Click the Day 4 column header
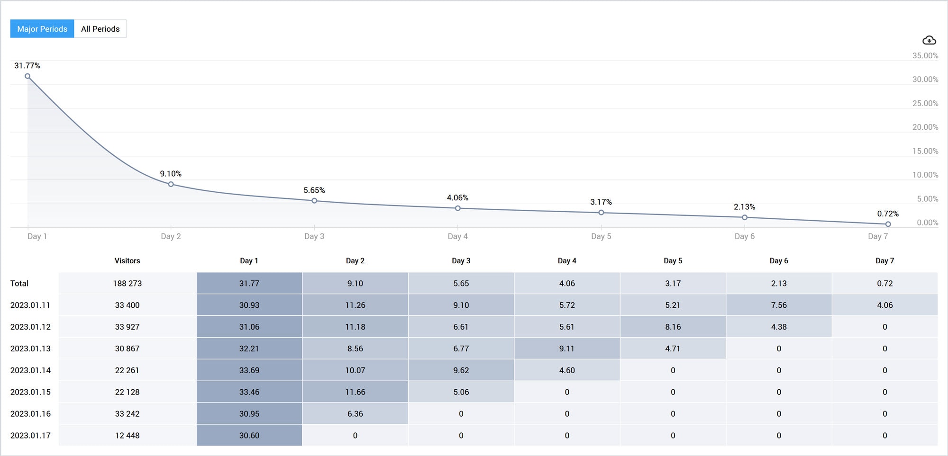The width and height of the screenshot is (948, 456). (x=567, y=260)
